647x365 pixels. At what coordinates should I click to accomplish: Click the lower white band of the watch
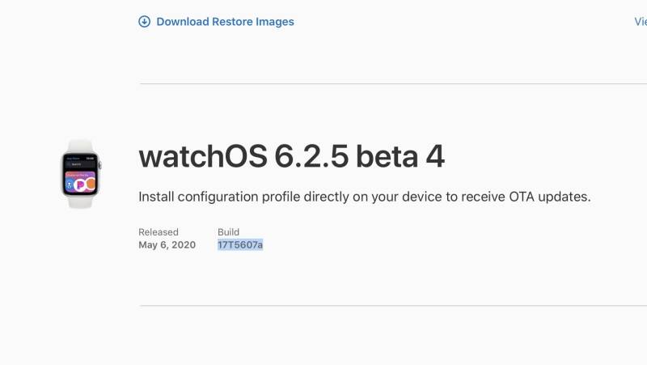click(80, 202)
